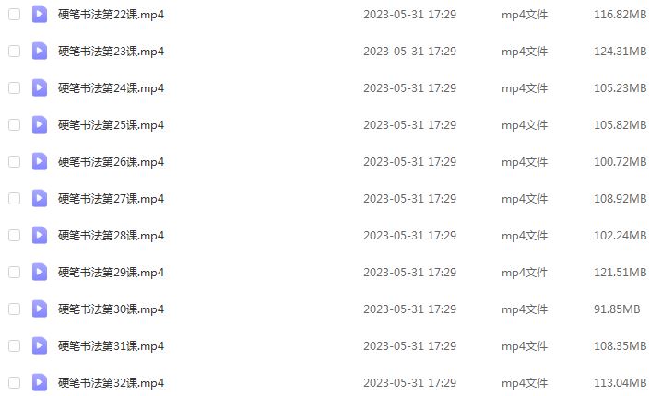Click the video icon for 硬笔书法第32课.mp4

pyautogui.click(x=40, y=382)
